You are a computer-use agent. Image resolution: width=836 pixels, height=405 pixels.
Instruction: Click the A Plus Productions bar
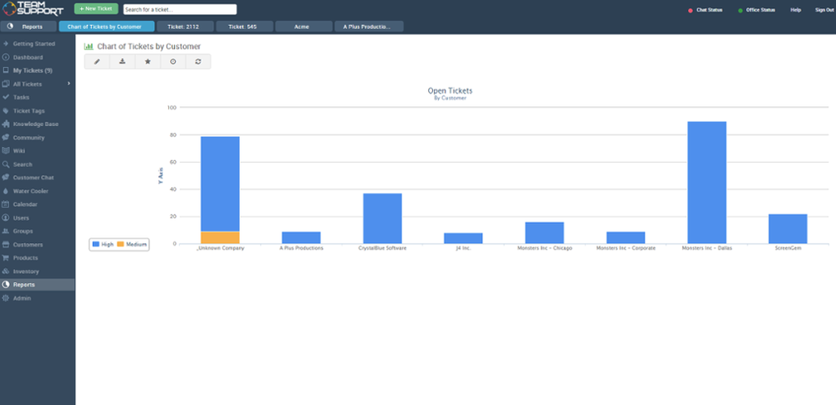(301, 238)
